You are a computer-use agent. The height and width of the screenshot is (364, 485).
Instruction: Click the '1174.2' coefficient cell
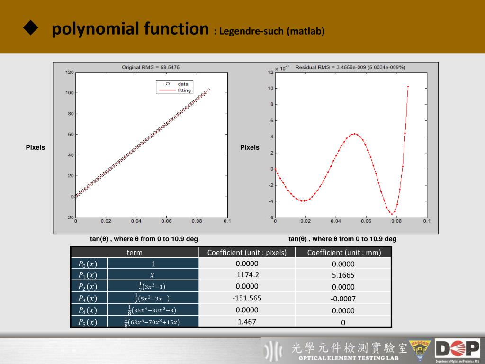click(x=248, y=275)
